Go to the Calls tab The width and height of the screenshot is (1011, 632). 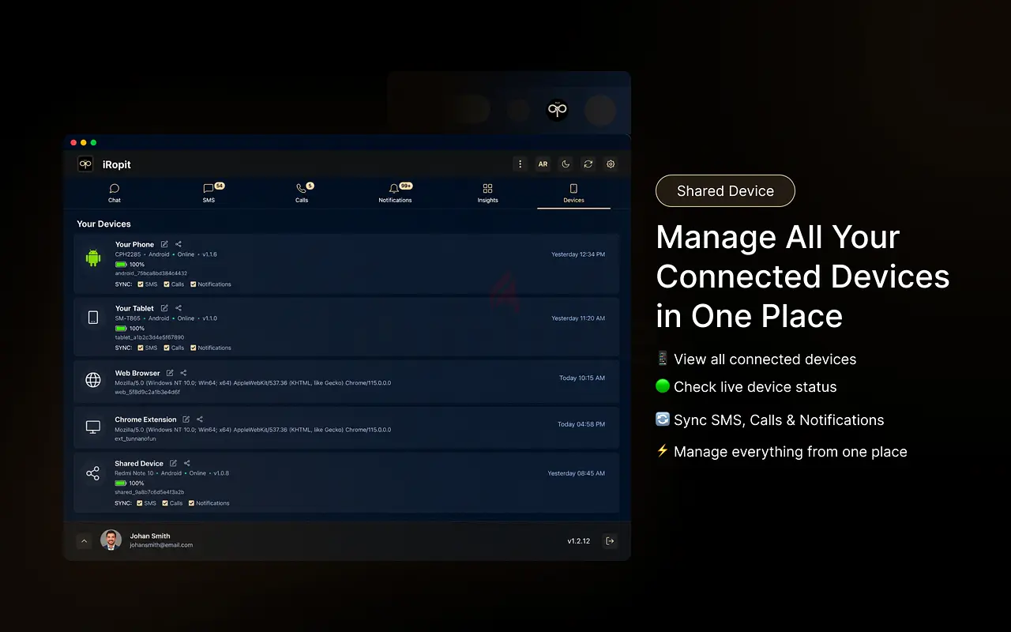(302, 194)
